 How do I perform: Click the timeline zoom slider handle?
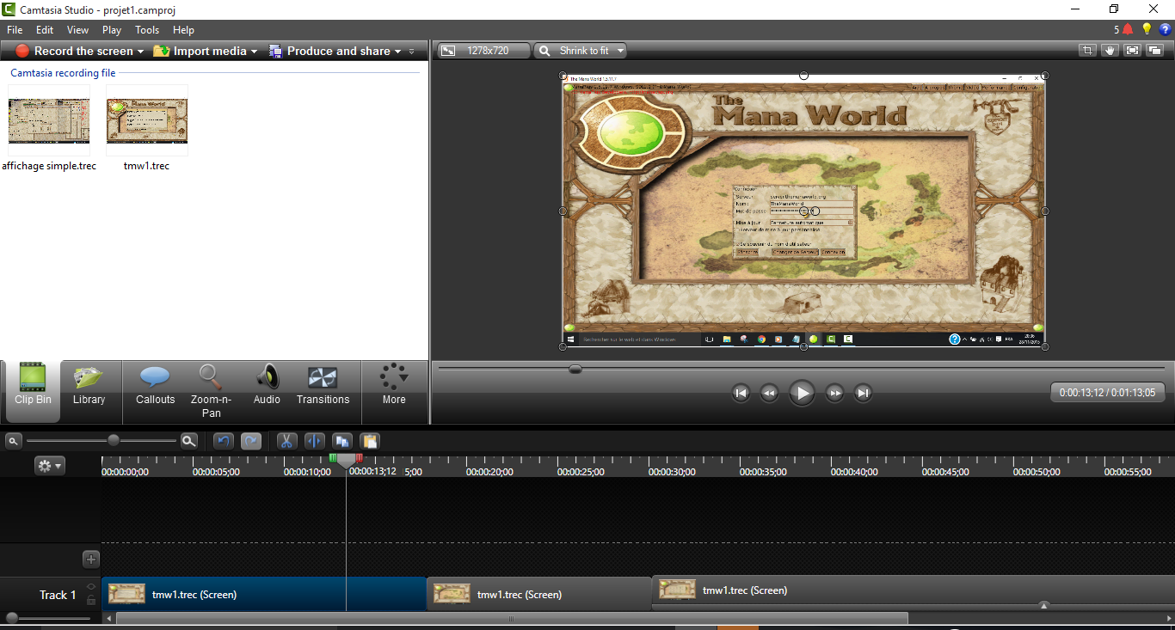coord(113,440)
